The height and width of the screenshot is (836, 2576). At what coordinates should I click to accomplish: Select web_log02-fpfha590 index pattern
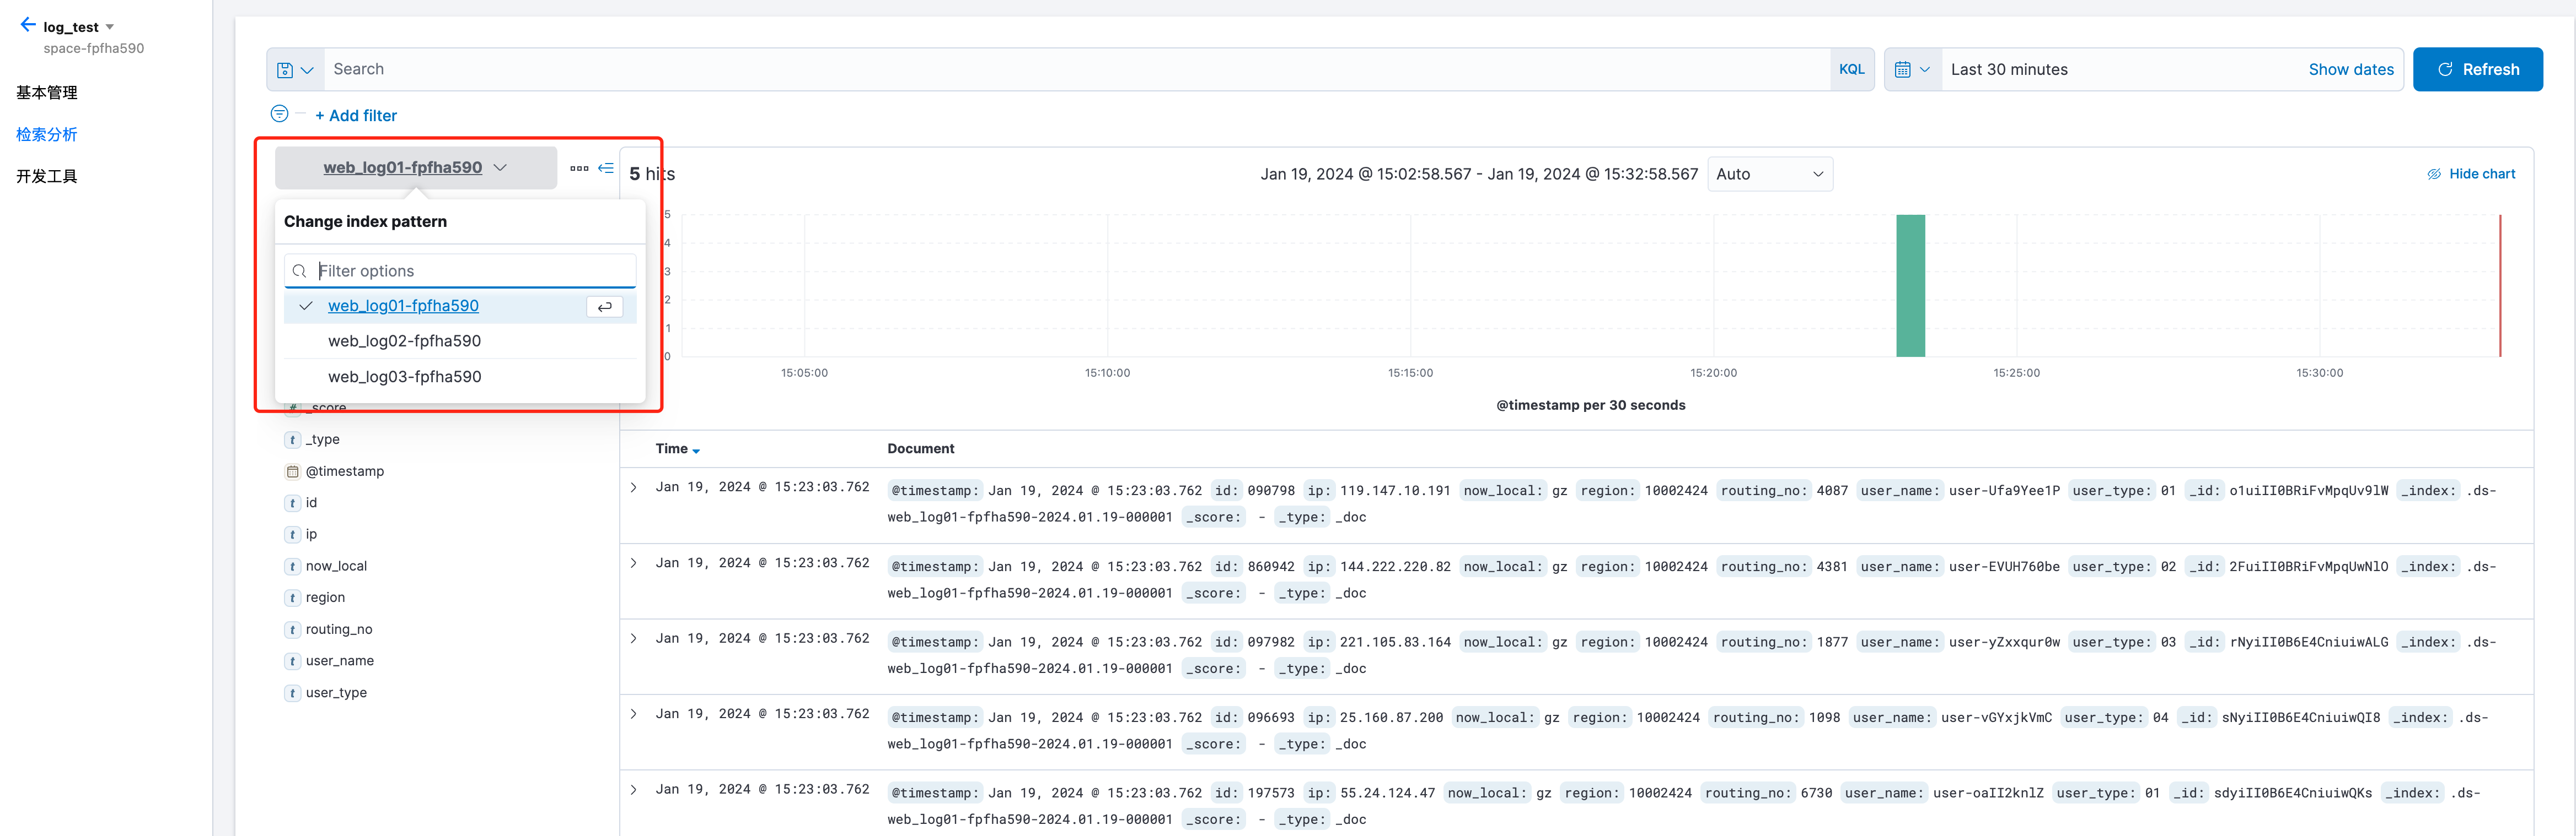[404, 341]
